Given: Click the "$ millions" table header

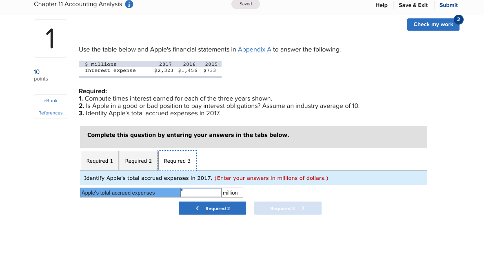Looking at the screenshot, I should [x=101, y=64].
